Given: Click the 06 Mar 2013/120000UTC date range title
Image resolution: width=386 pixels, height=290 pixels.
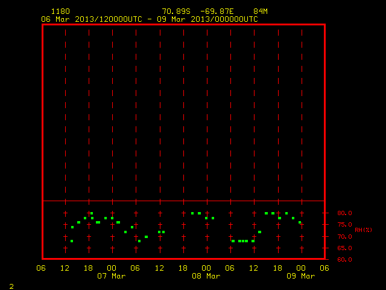Looking at the screenshot, I should point(150,19).
